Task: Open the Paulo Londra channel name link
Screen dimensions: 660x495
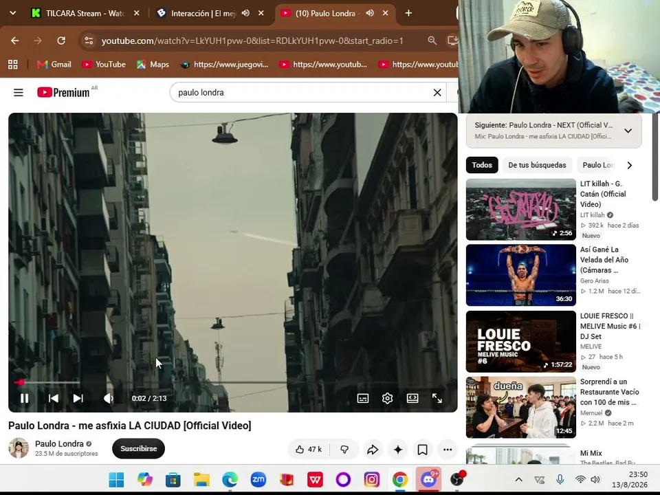Action: tap(59, 443)
